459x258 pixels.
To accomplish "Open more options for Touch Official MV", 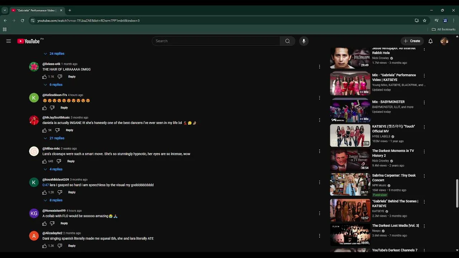I will (424, 127).
